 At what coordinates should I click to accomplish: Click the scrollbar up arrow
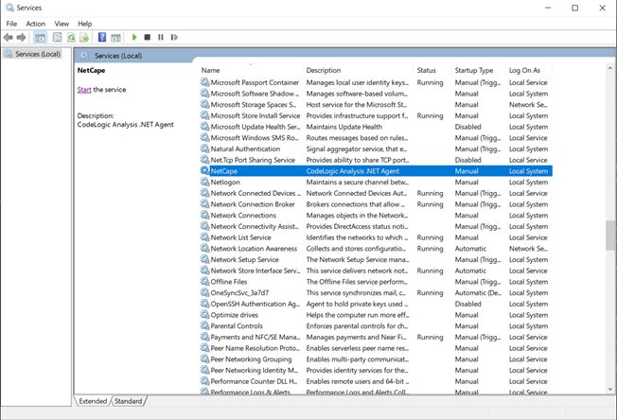click(610, 68)
